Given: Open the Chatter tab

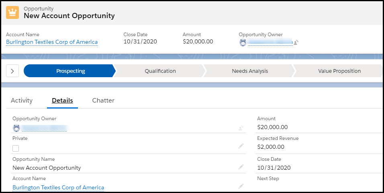Looking at the screenshot, I should 103,101.
